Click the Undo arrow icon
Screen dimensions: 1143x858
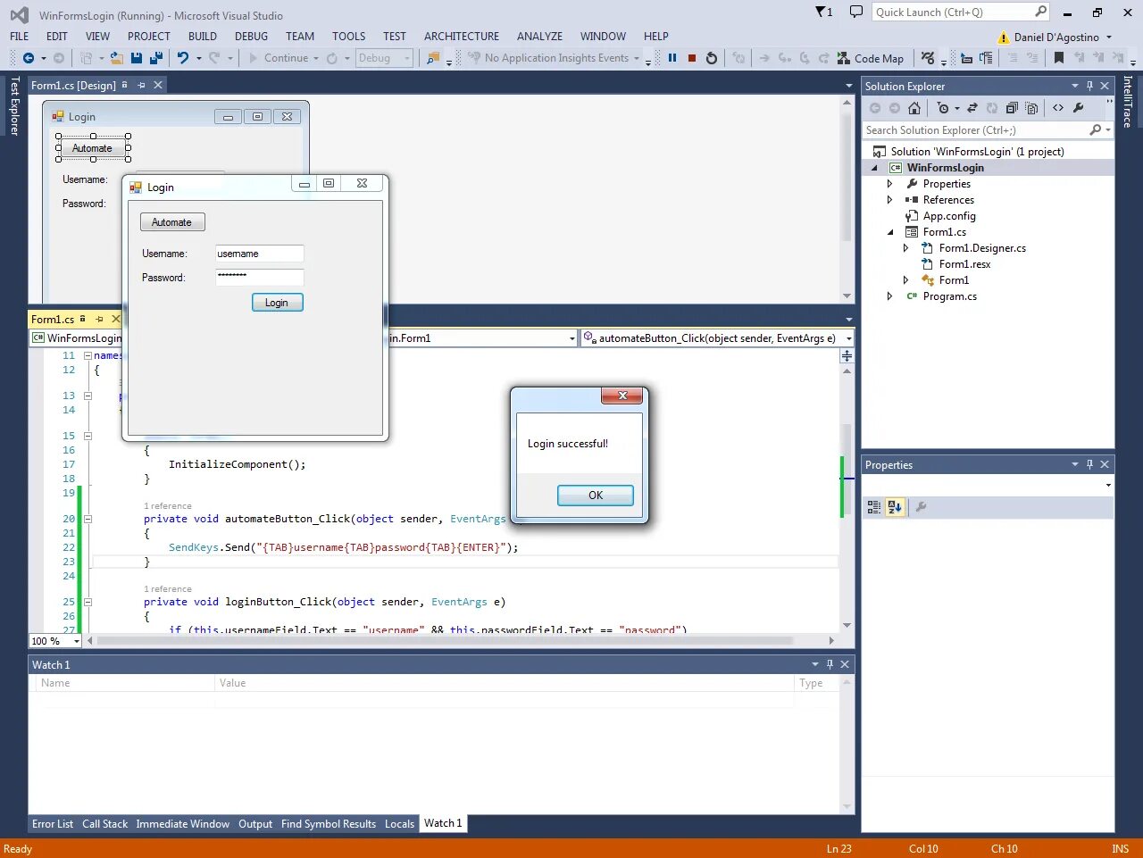click(183, 58)
